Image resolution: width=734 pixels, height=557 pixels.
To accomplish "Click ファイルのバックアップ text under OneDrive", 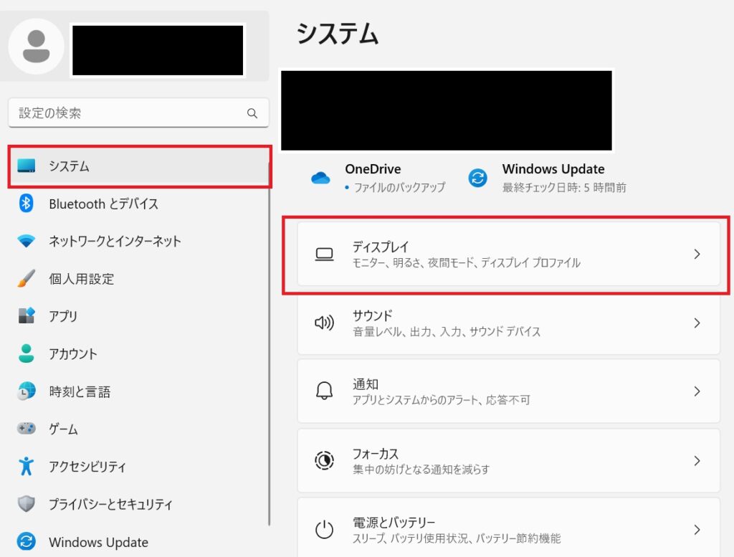I will tap(399, 188).
